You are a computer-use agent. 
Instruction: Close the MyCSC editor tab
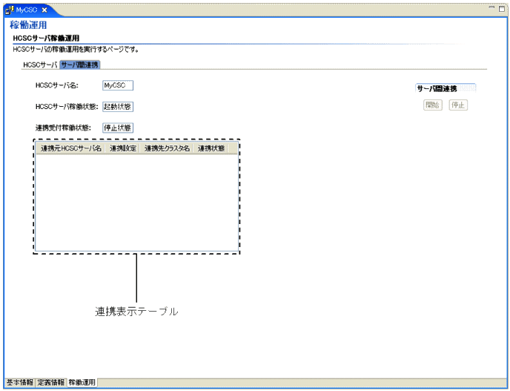pos(44,10)
